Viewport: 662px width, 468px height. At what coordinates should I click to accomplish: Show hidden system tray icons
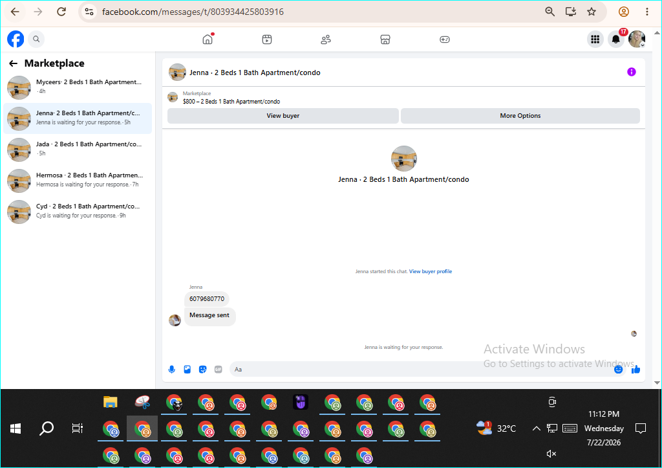click(536, 429)
